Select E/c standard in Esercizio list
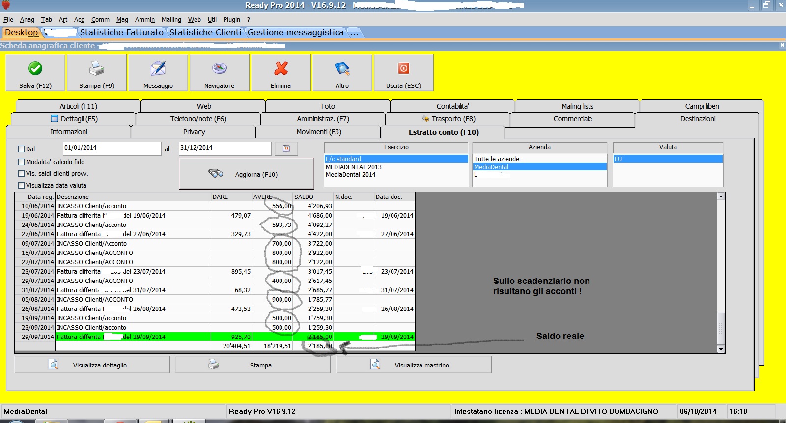Screen dimensions: 786x423 396,159
